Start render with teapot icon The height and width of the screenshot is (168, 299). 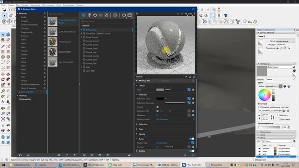tap(124, 15)
